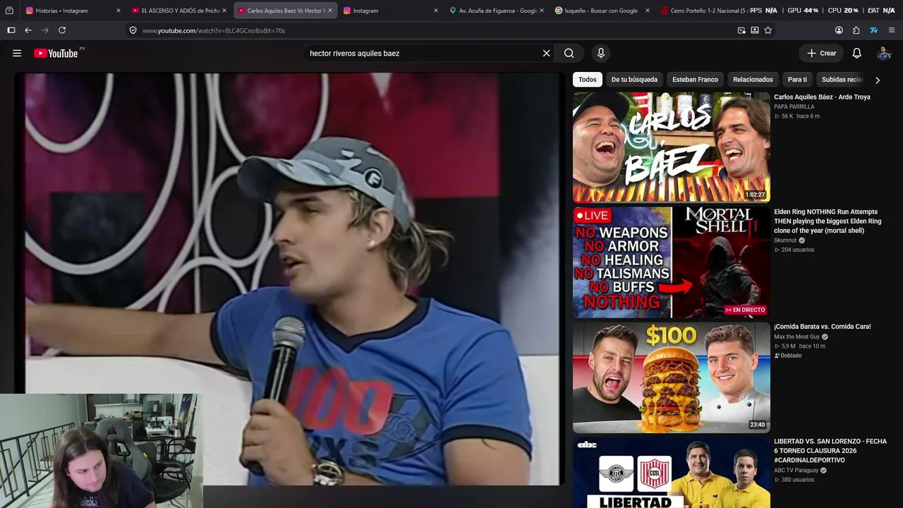Go to the YouTube home logo
The image size is (903, 508).
(x=56, y=53)
